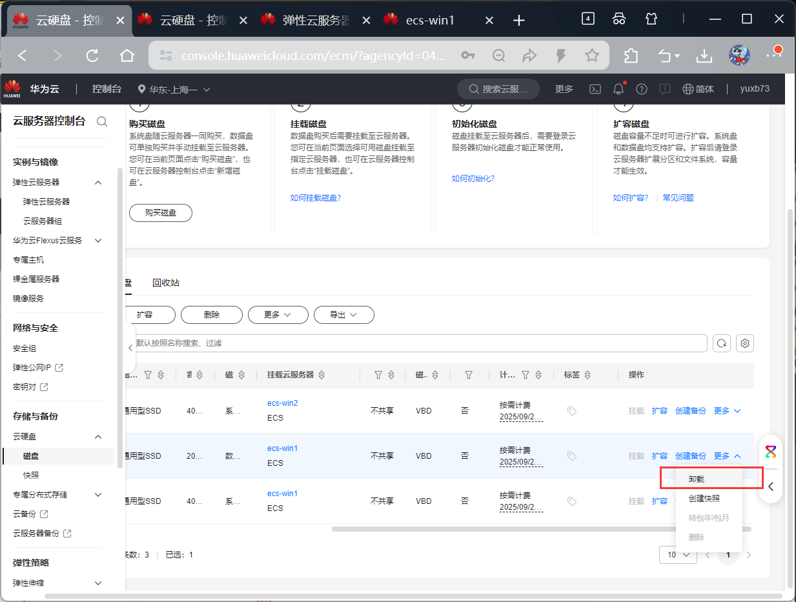Click the tag icon in the ecs-win2 row
Viewport: 796px width, 602px height.
click(x=571, y=411)
